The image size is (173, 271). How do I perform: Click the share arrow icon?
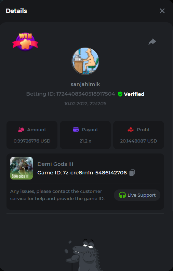pyautogui.click(x=152, y=42)
